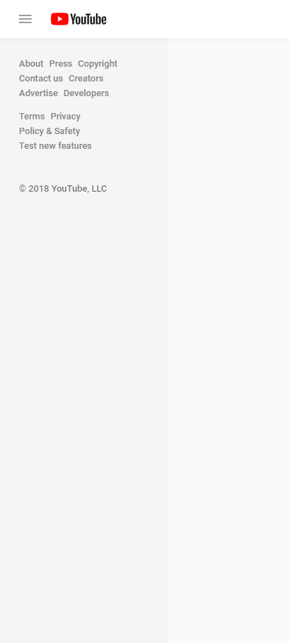Image resolution: width=289 pixels, height=643 pixels.
Task: Click blank sidebar space below the copyright notice
Action: [84, 410]
